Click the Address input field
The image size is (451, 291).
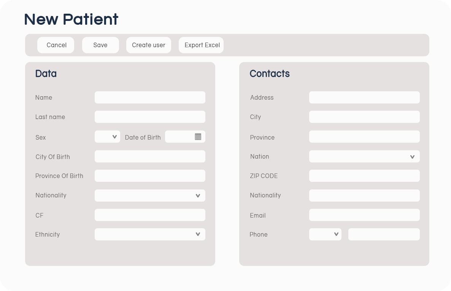coord(364,97)
